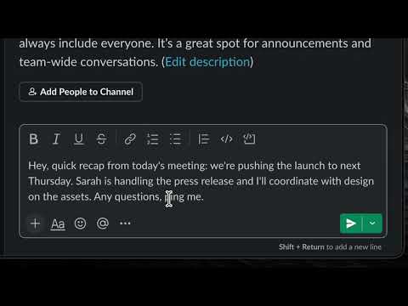Hide formatting toolbar with Aa button
408x306 pixels.
[x=58, y=224]
